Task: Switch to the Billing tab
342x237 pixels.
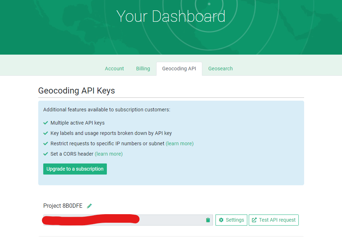Action: (143, 69)
